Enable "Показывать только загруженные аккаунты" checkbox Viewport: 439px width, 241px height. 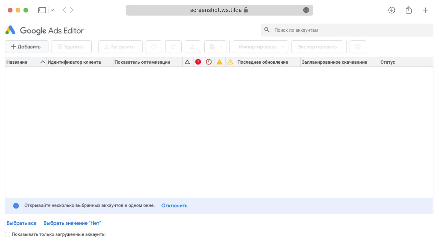pos(8,234)
